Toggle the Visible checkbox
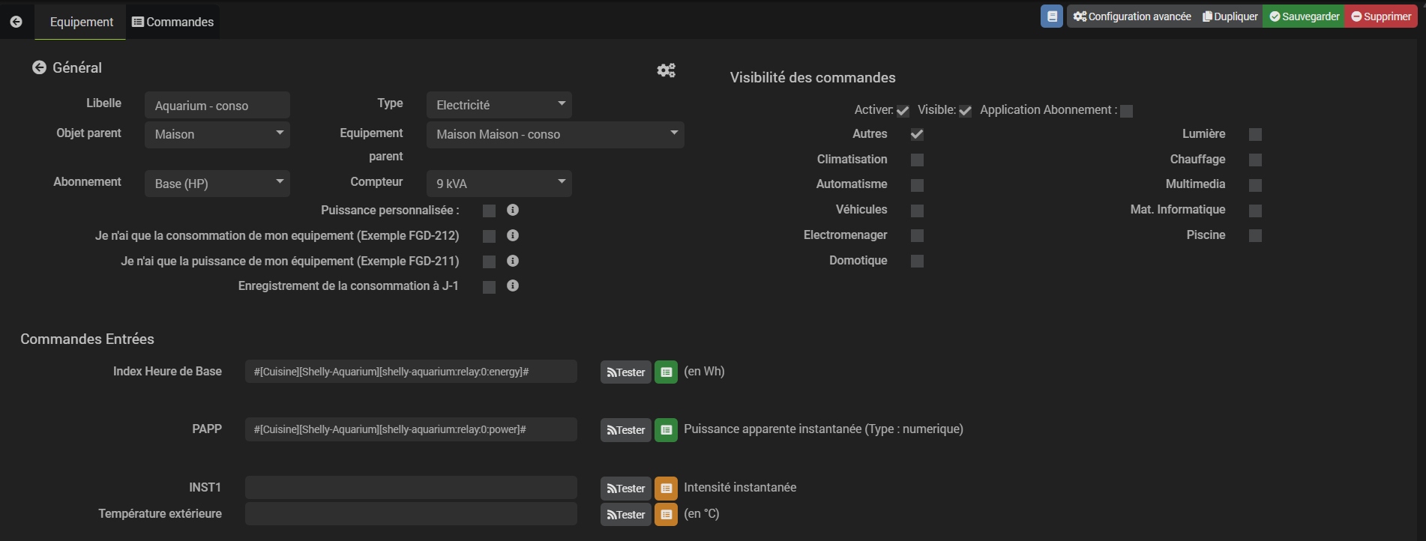Screen dimensions: 1426x541 (965, 111)
